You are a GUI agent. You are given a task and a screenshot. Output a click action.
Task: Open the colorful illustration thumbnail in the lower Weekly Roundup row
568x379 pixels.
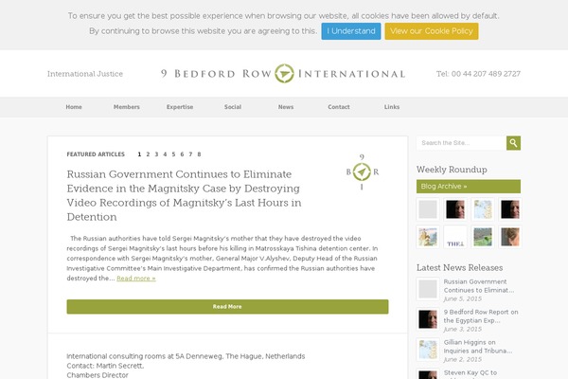[428, 237]
